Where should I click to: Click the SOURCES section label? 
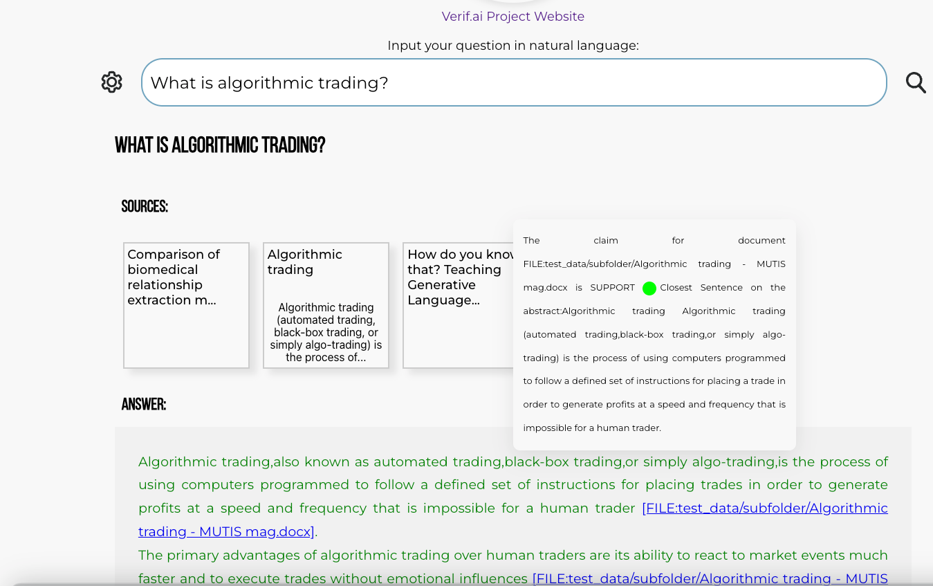(x=145, y=206)
